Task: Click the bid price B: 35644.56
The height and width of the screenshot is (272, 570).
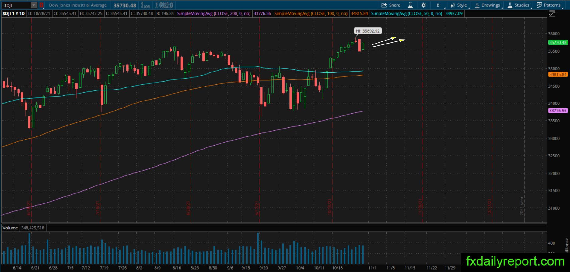Action: pos(164,4)
